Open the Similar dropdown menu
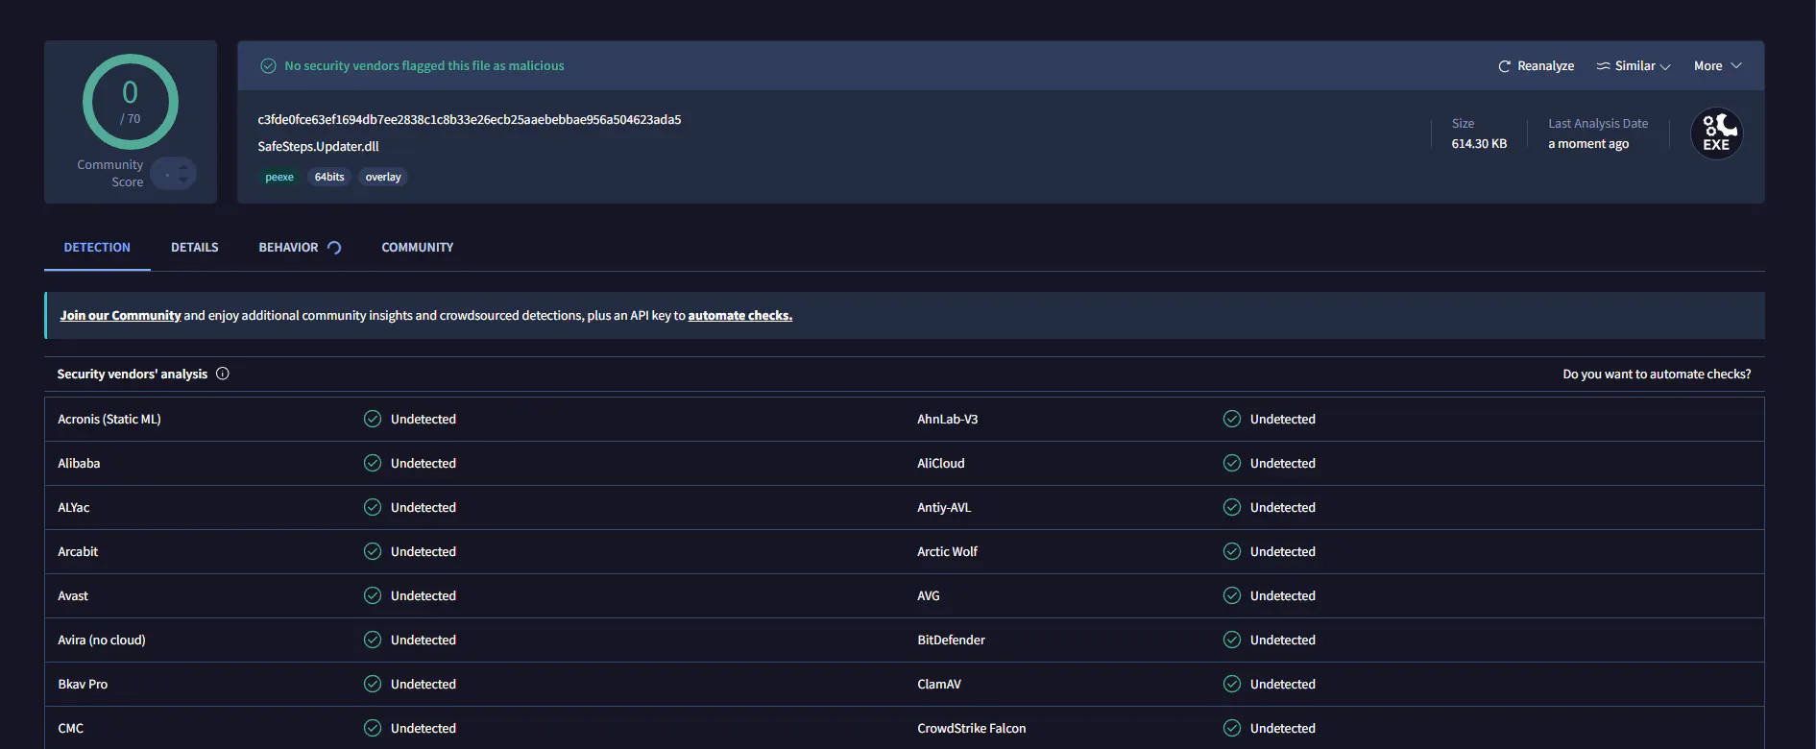The image size is (1816, 749). pyautogui.click(x=1634, y=66)
